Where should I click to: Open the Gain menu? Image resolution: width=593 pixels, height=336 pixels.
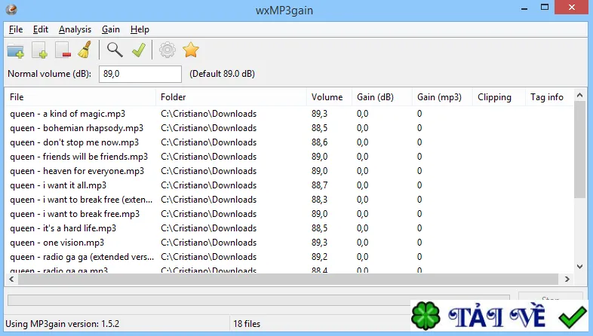pos(110,29)
